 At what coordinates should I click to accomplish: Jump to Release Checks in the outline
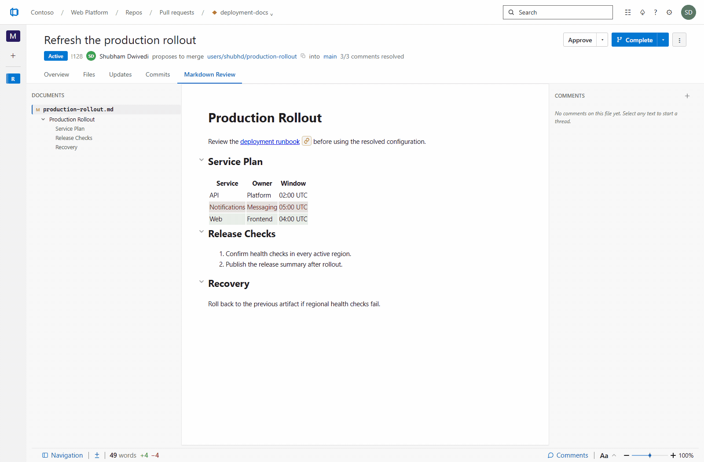74,138
